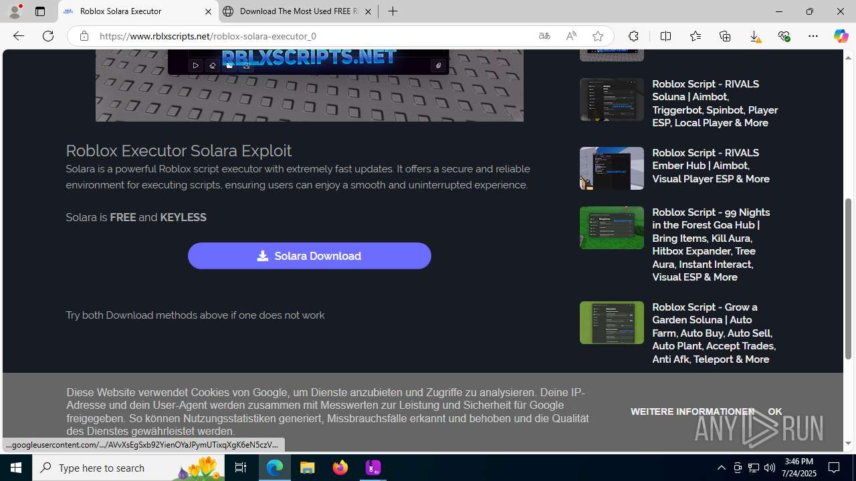Open the Extensions puzzle icon
Image resolution: width=856 pixels, height=481 pixels.
pos(633,36)
